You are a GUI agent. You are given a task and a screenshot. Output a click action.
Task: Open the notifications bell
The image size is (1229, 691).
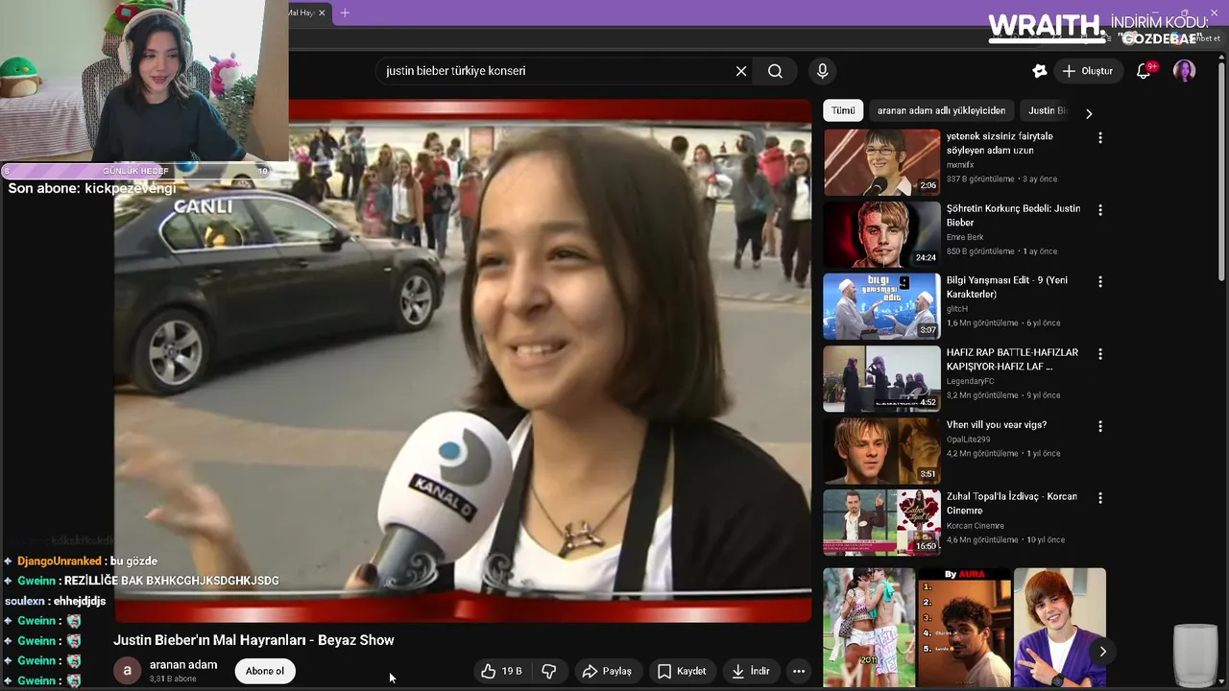pyautogui.click(x=1144, y=71)
